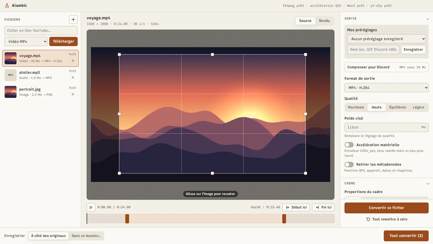The image size is (433, 244).
Task: Select the voyage.mp4 thumbnail
Action: click(x=11, y=58)
